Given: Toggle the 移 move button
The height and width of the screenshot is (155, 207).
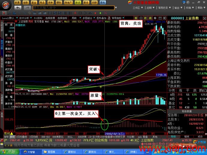Looking at the screenshot, I should (x=155, y=18).
